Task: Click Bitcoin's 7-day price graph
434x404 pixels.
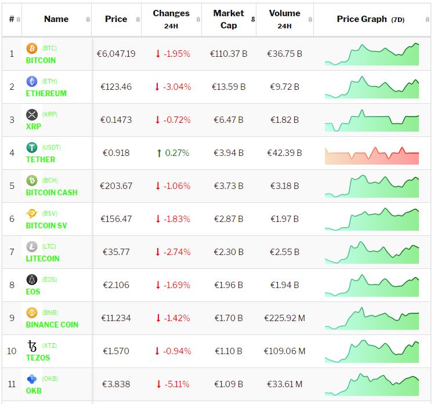Action: [x=372, y=54]
